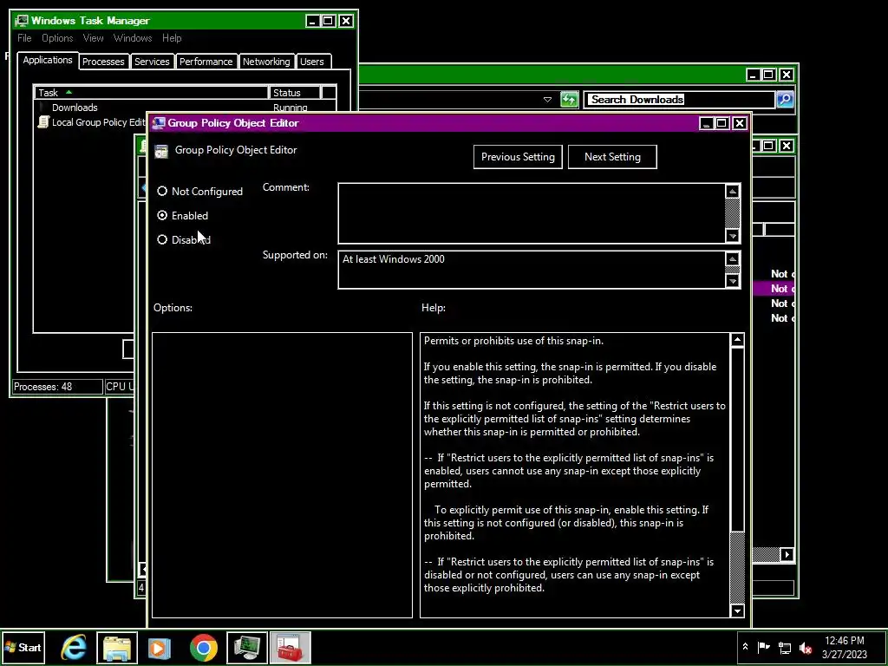Open the Downloads address bar dropdown arrow
The image size is (888, 666).
547,100
